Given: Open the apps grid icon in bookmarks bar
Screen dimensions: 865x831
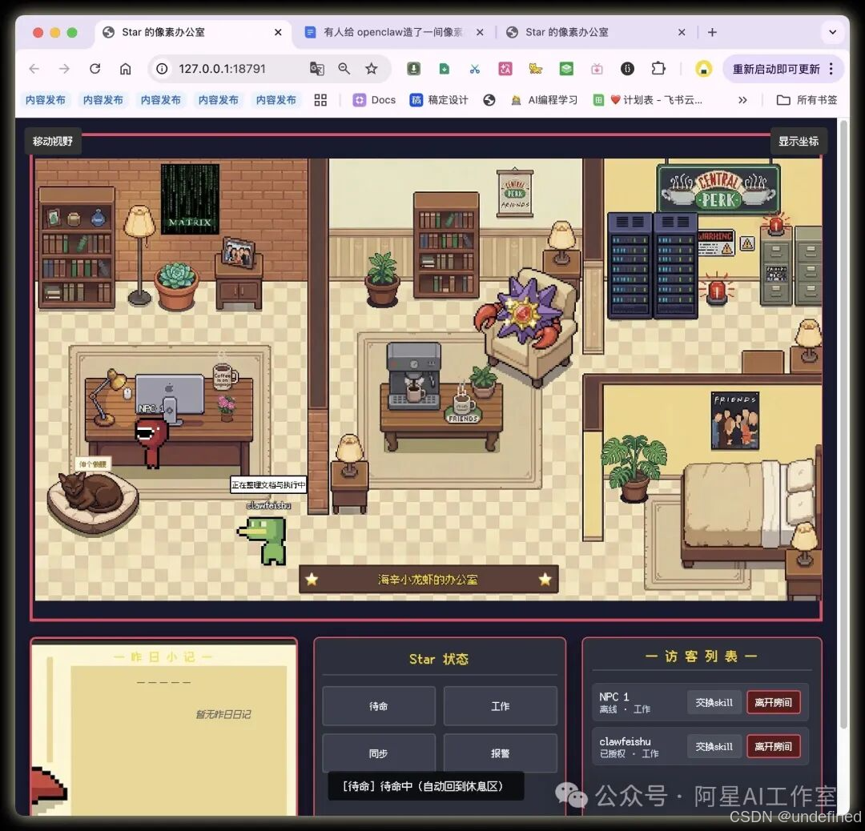Looking at the screenshot, I should tap(320, 100).
